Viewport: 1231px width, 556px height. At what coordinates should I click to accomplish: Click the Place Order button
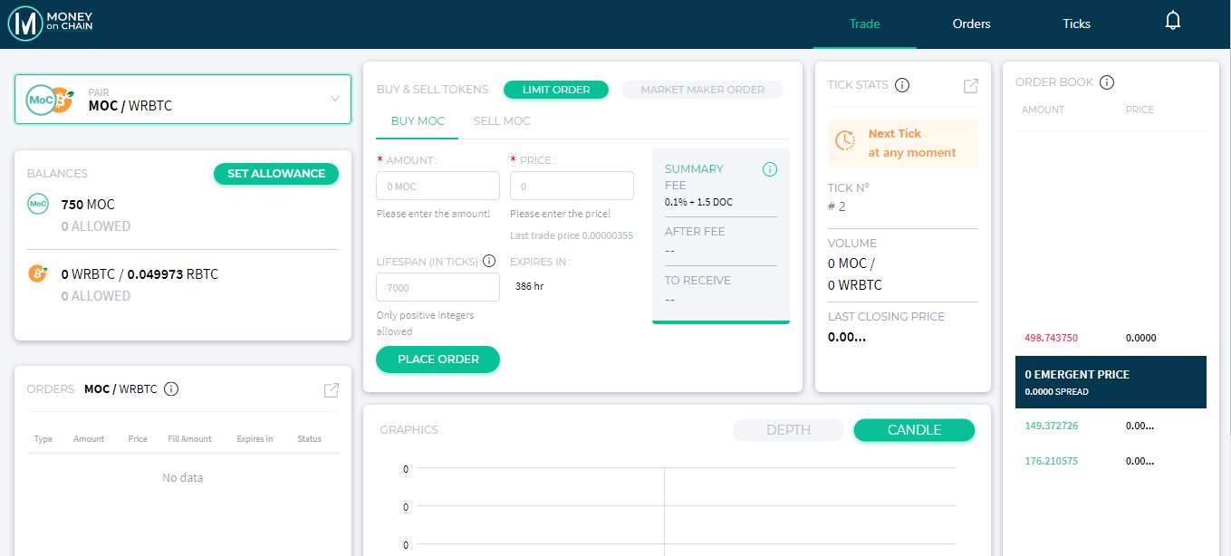438,359
